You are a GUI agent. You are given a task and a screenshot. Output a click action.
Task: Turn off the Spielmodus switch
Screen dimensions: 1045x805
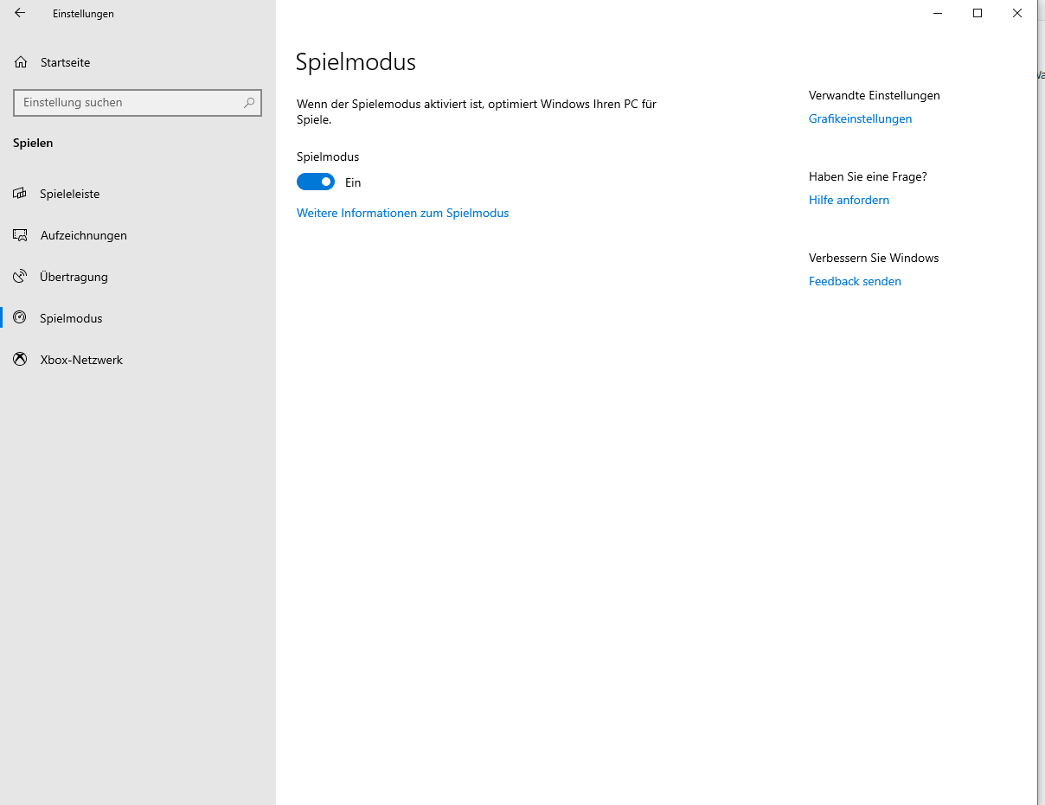pos(316,182)
